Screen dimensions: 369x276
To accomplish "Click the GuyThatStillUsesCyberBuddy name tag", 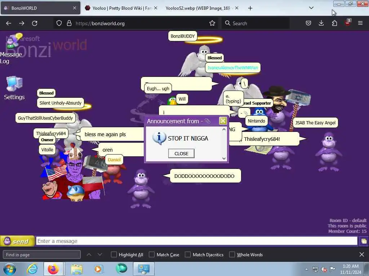I will click(x=45, y=118).
